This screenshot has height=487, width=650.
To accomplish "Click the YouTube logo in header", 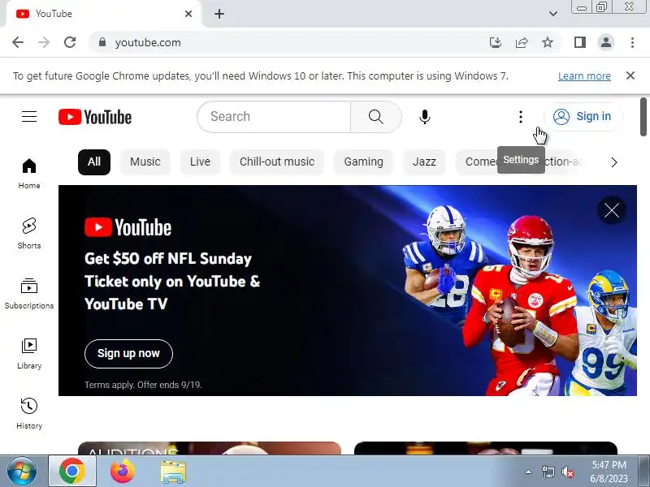I will (95, 117).
